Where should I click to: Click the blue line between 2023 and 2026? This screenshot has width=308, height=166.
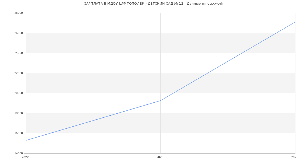click(x=228, y=61)
